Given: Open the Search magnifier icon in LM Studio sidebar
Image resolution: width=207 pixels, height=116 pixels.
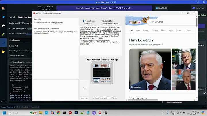Looking at the screenshot, I should [x=3, y=17].
